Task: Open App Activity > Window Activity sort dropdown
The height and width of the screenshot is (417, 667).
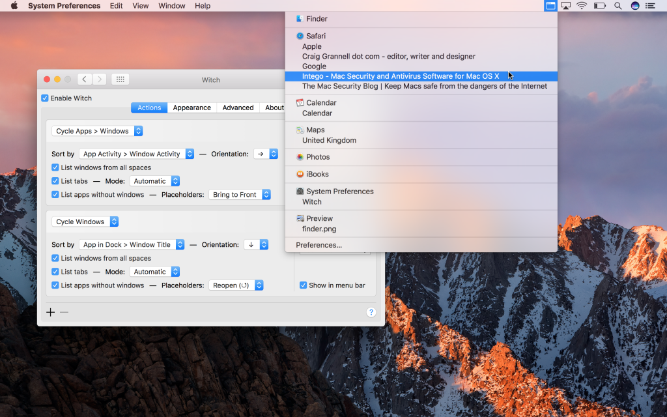Action: point(137,154)
